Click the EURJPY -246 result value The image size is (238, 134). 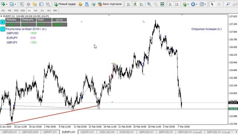coord(33,38)
